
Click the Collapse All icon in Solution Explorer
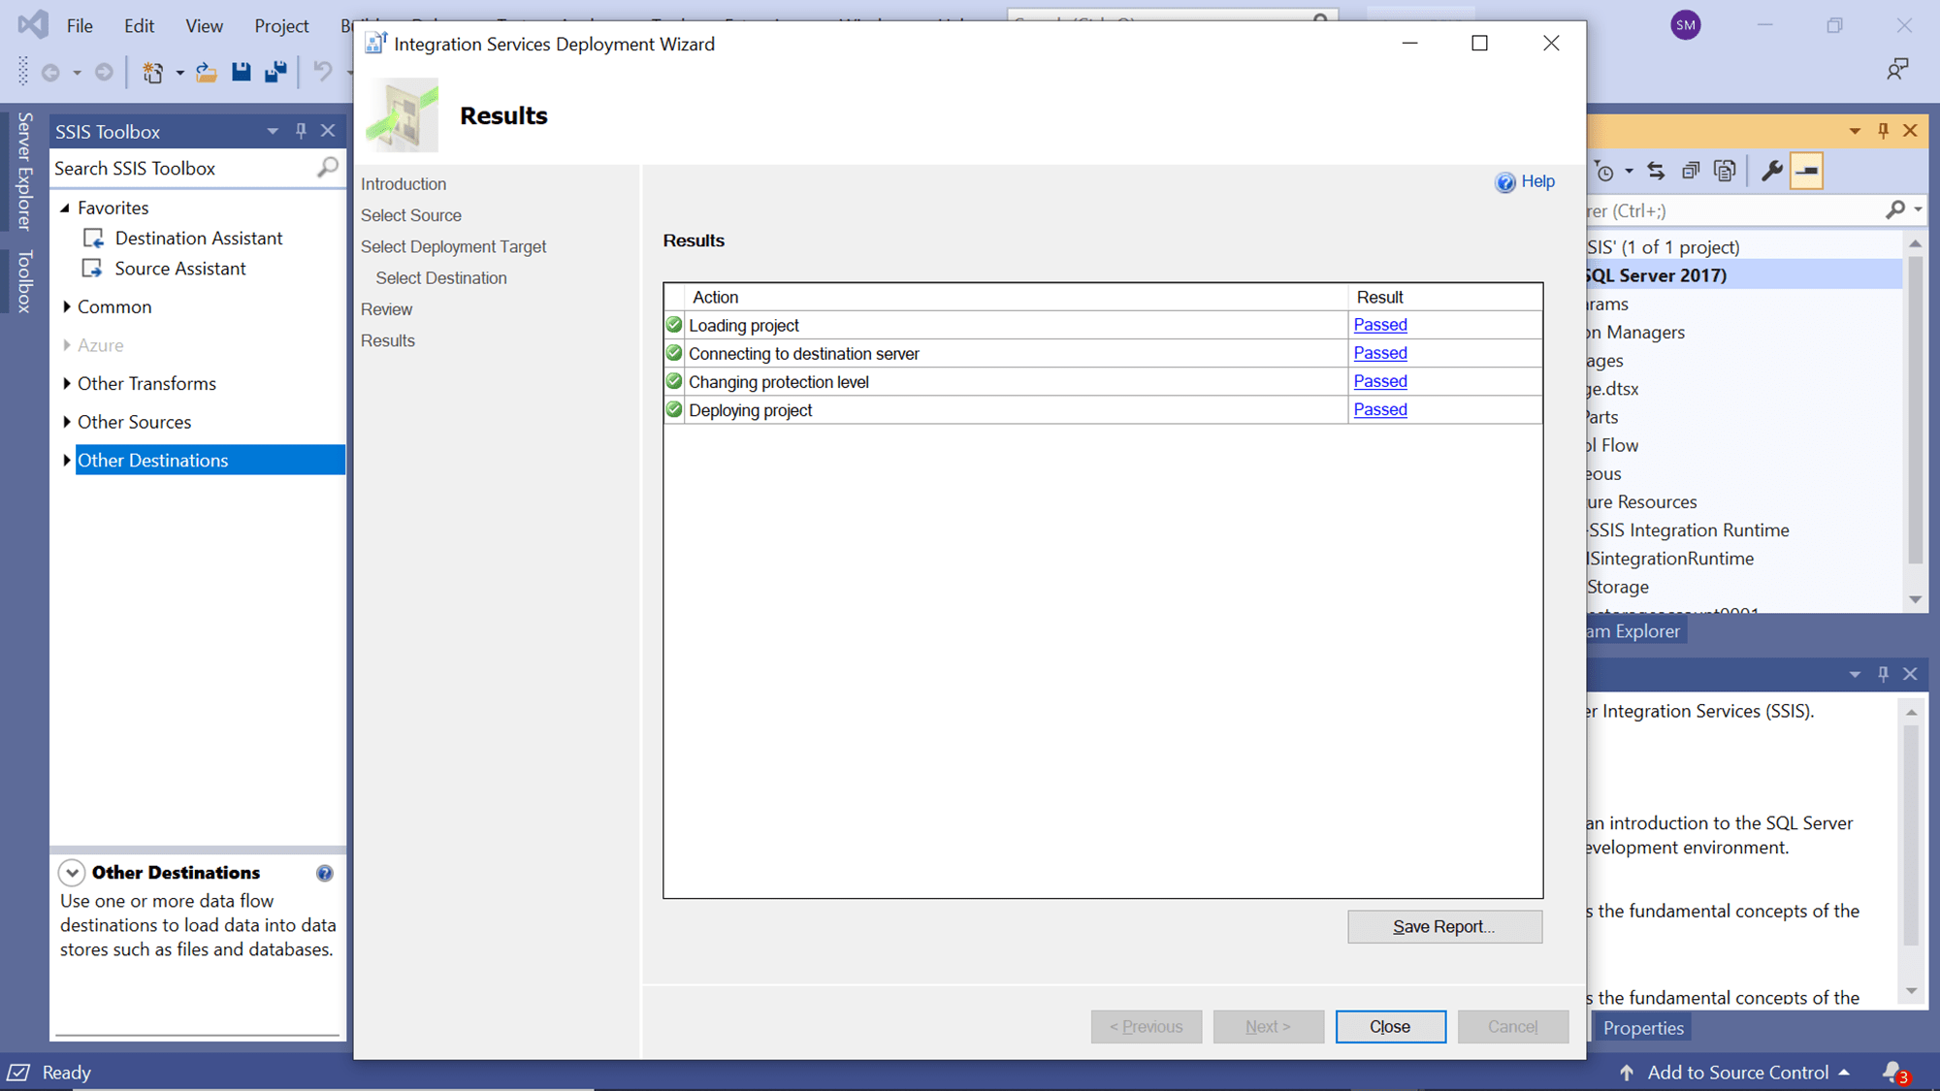pos(1690,172)
